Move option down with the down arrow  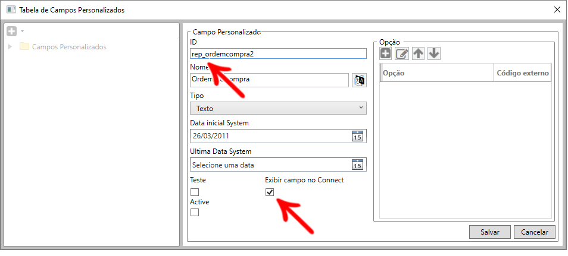tap(434, 53)
